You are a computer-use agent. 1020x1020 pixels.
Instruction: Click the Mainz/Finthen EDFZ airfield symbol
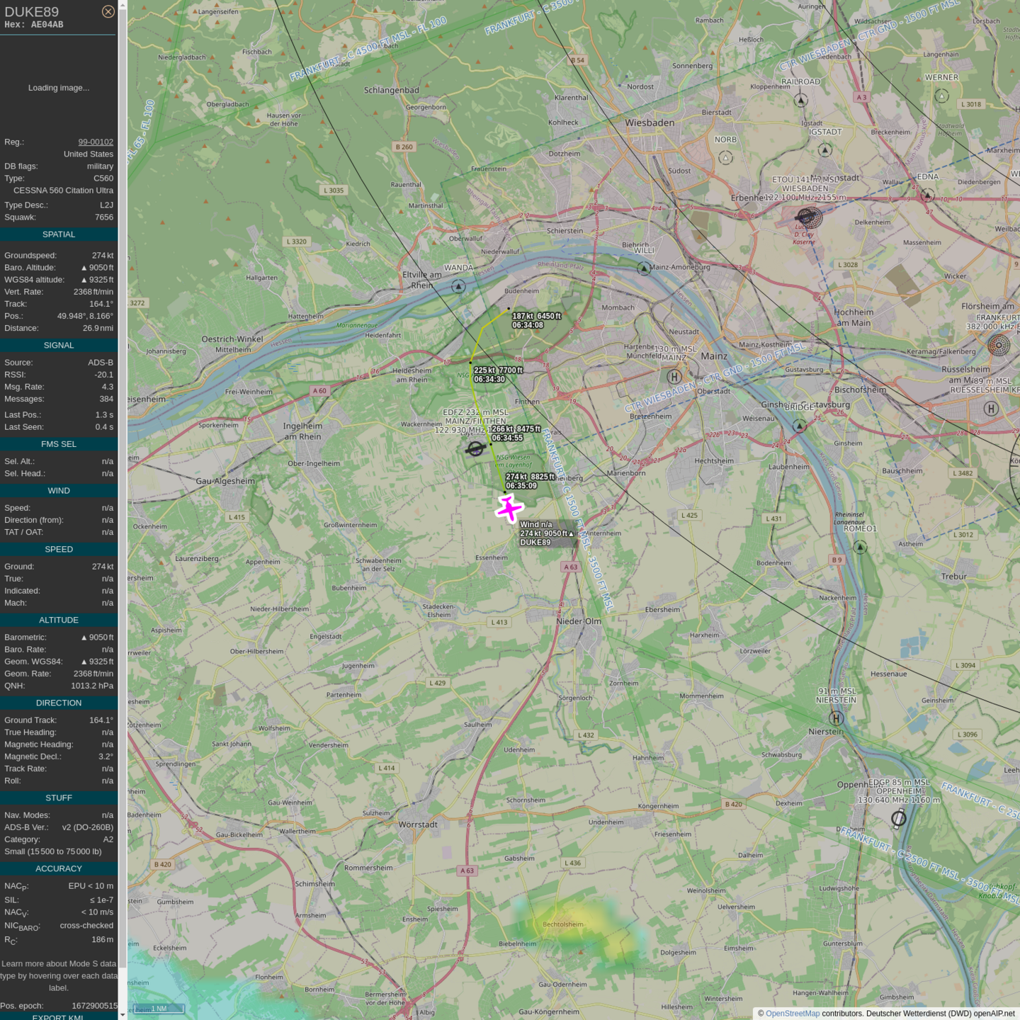pos(475,448)
